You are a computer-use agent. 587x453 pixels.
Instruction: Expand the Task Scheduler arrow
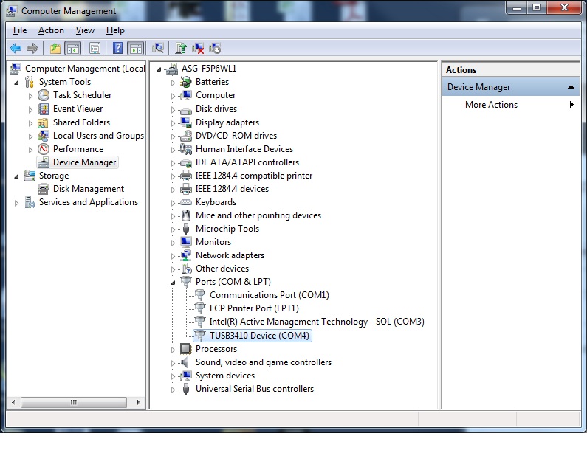[30, 96]
